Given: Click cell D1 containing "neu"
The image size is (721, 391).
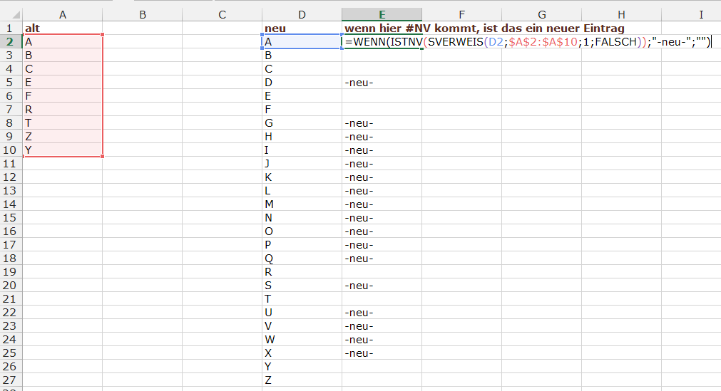Looking at the screenshot, I should pos(302,28).
